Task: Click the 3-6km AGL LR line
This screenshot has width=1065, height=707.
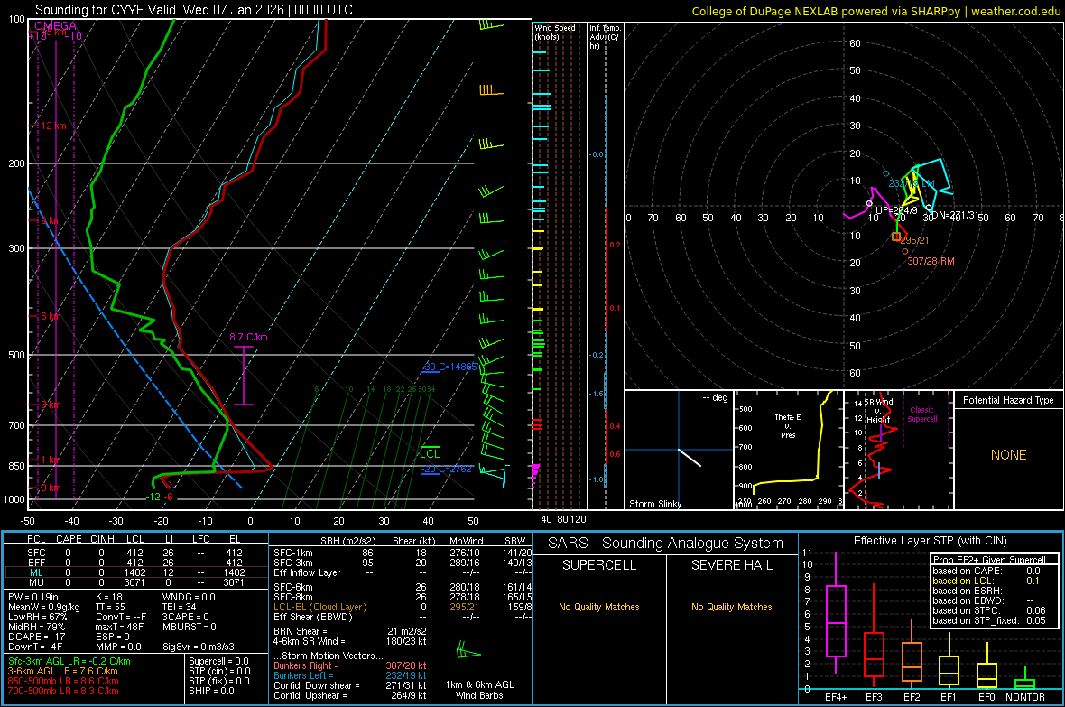Action: tap(63, 671)
